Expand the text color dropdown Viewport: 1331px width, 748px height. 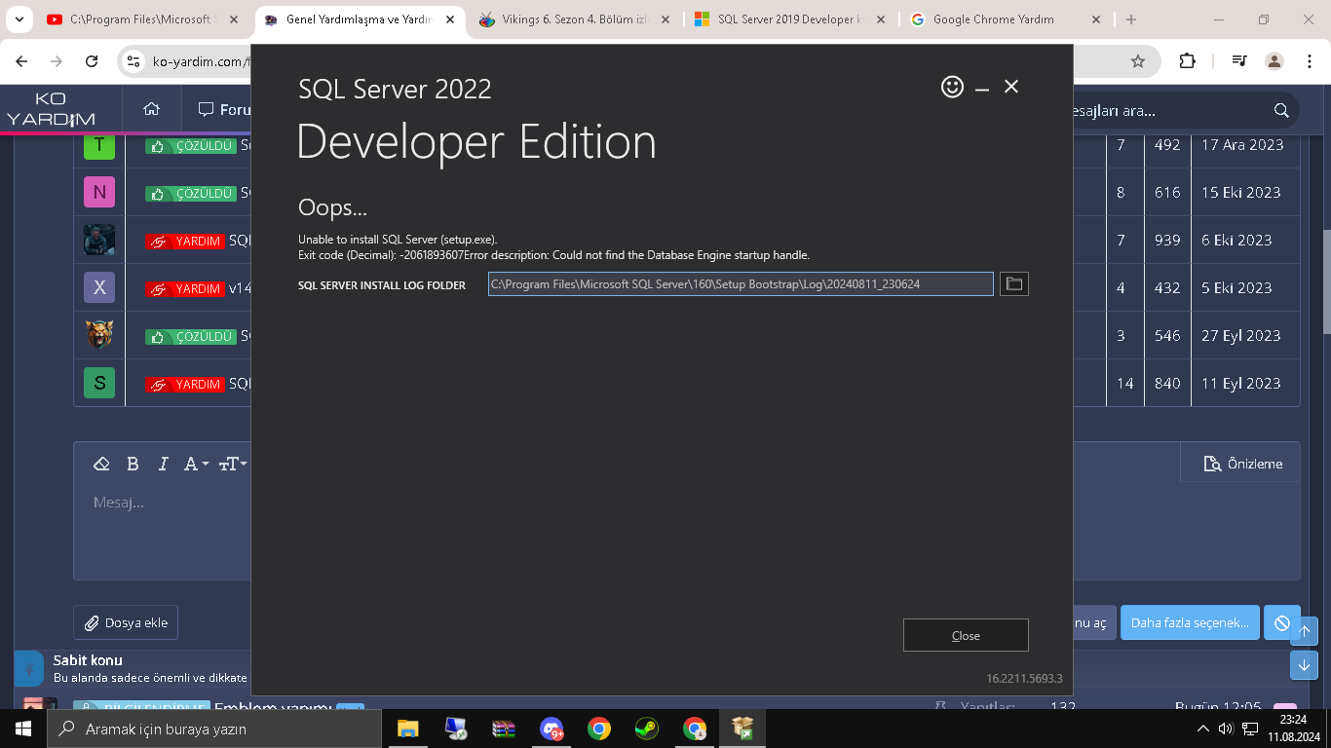coord(197,464)
